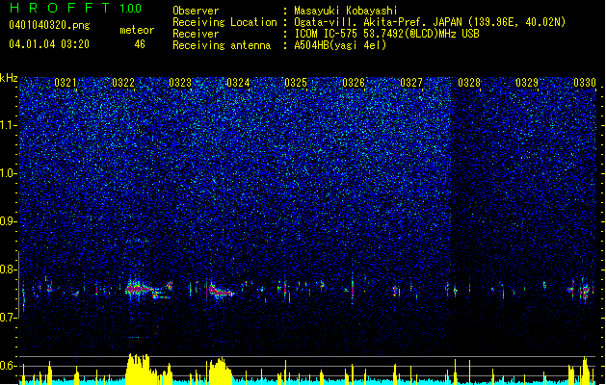606x385 pixels.
Task: Click the ICOM IC-575 53.7492 MHz USB text
Action: click(386, 34)
